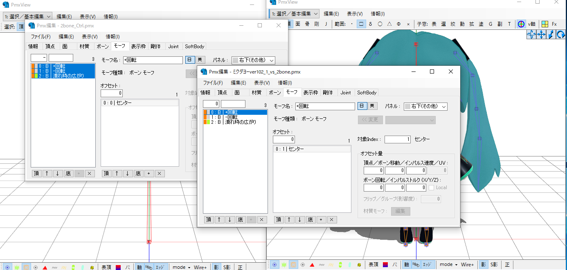Viewport: 567px width, 270px height.
Task: Select the 潰れ時の広がり morph in ミクダヨー list
Action: tap(240, 122)
